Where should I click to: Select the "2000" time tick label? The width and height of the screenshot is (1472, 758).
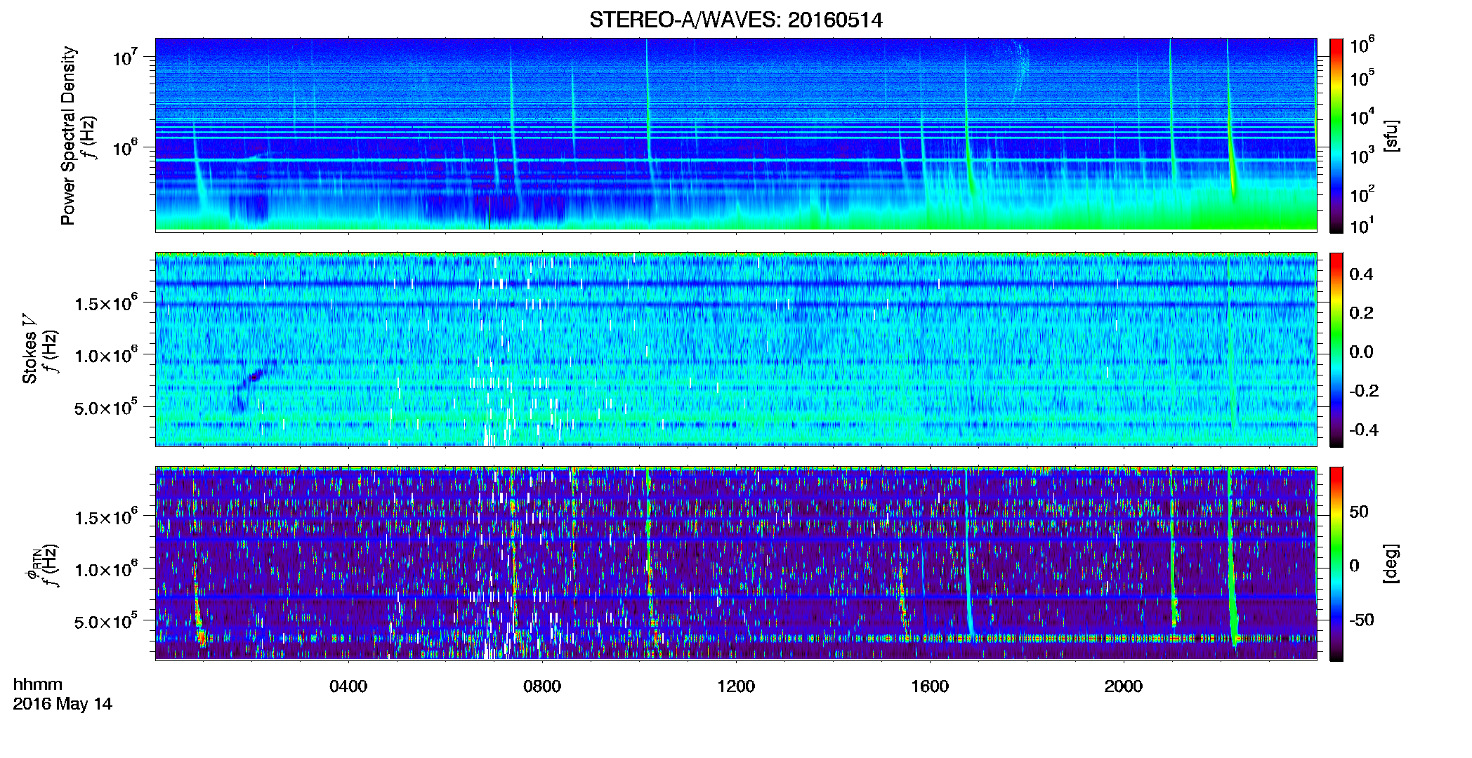(1124, 686)
